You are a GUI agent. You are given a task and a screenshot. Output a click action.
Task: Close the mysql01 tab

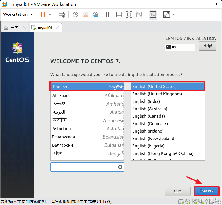(x=58, y=27)
